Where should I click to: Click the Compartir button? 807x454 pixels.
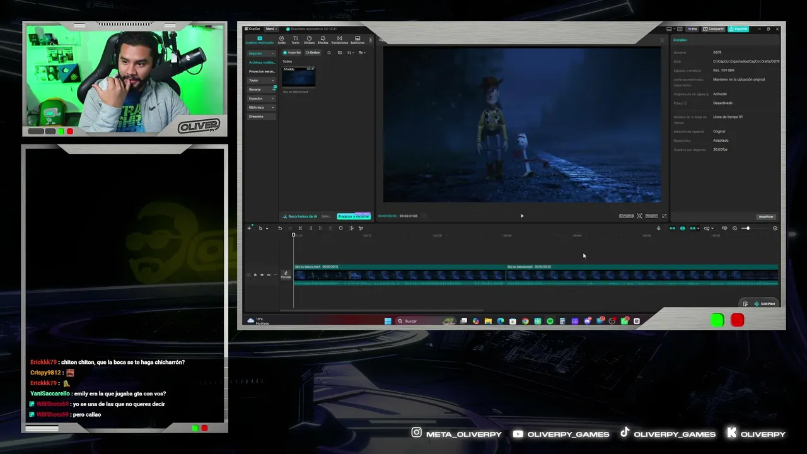click(715, 29)
